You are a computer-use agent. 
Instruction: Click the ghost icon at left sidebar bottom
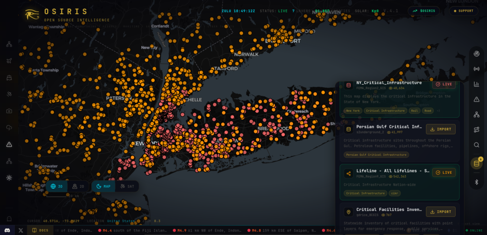[x=9, y=219]
